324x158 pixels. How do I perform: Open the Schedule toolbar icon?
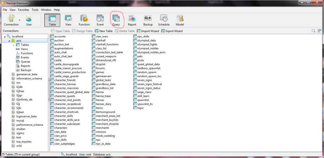[164, 20]
